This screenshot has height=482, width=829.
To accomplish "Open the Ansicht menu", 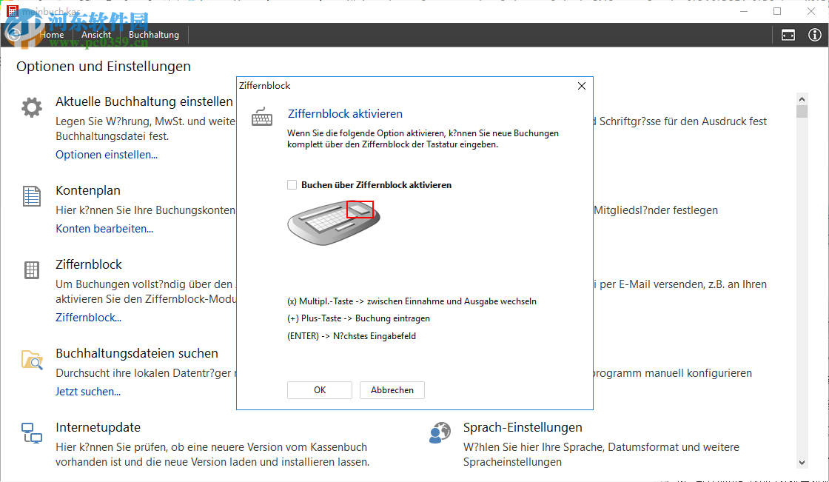I will pos(96,35).
